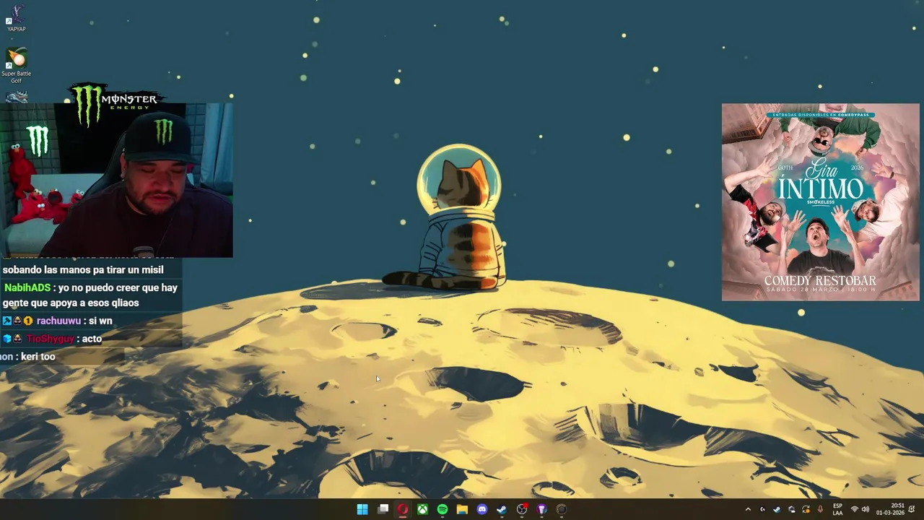
Task: Open the volume speaker tray icon
Action: coord(866,509)
